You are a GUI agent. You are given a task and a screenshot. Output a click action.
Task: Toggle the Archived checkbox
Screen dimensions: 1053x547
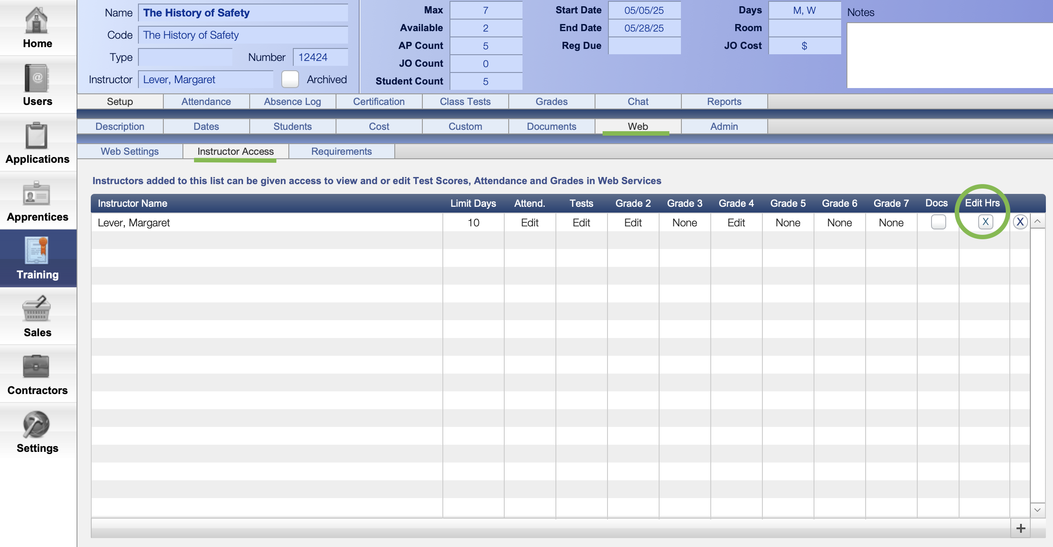point(290,79)
